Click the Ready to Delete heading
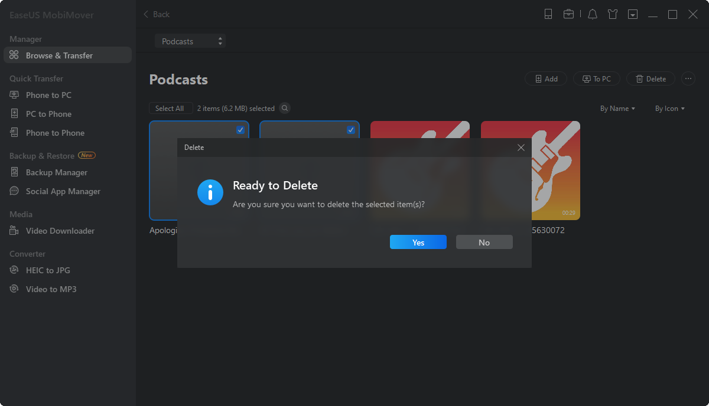The image size is (709, 406). click(275, 185)
